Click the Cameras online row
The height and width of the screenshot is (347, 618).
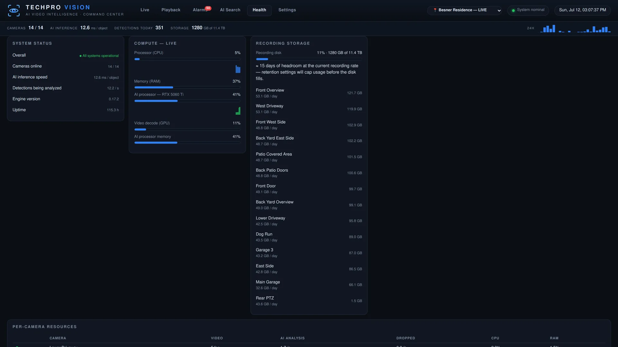click(x=66, y=66)
